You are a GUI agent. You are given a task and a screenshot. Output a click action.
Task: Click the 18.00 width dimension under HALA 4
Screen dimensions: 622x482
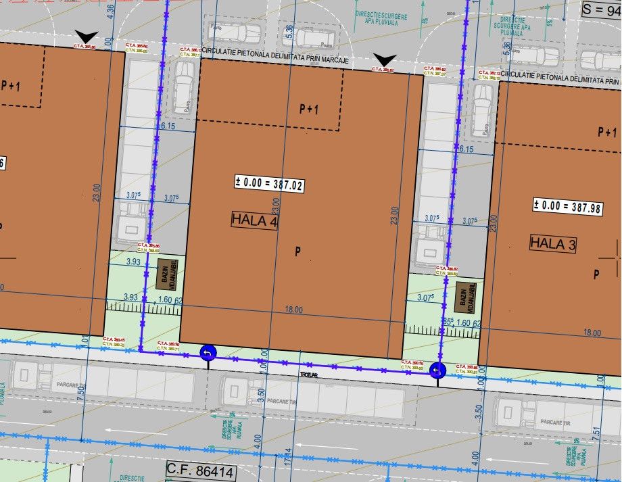coord(294,309)
